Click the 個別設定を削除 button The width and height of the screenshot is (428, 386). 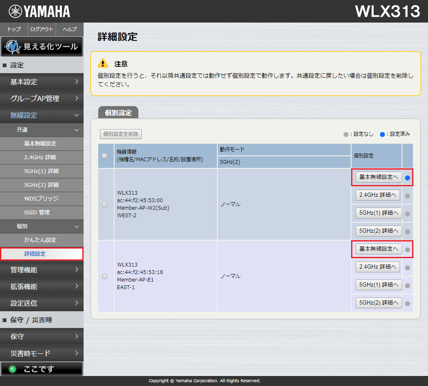(x=120, y=134)
